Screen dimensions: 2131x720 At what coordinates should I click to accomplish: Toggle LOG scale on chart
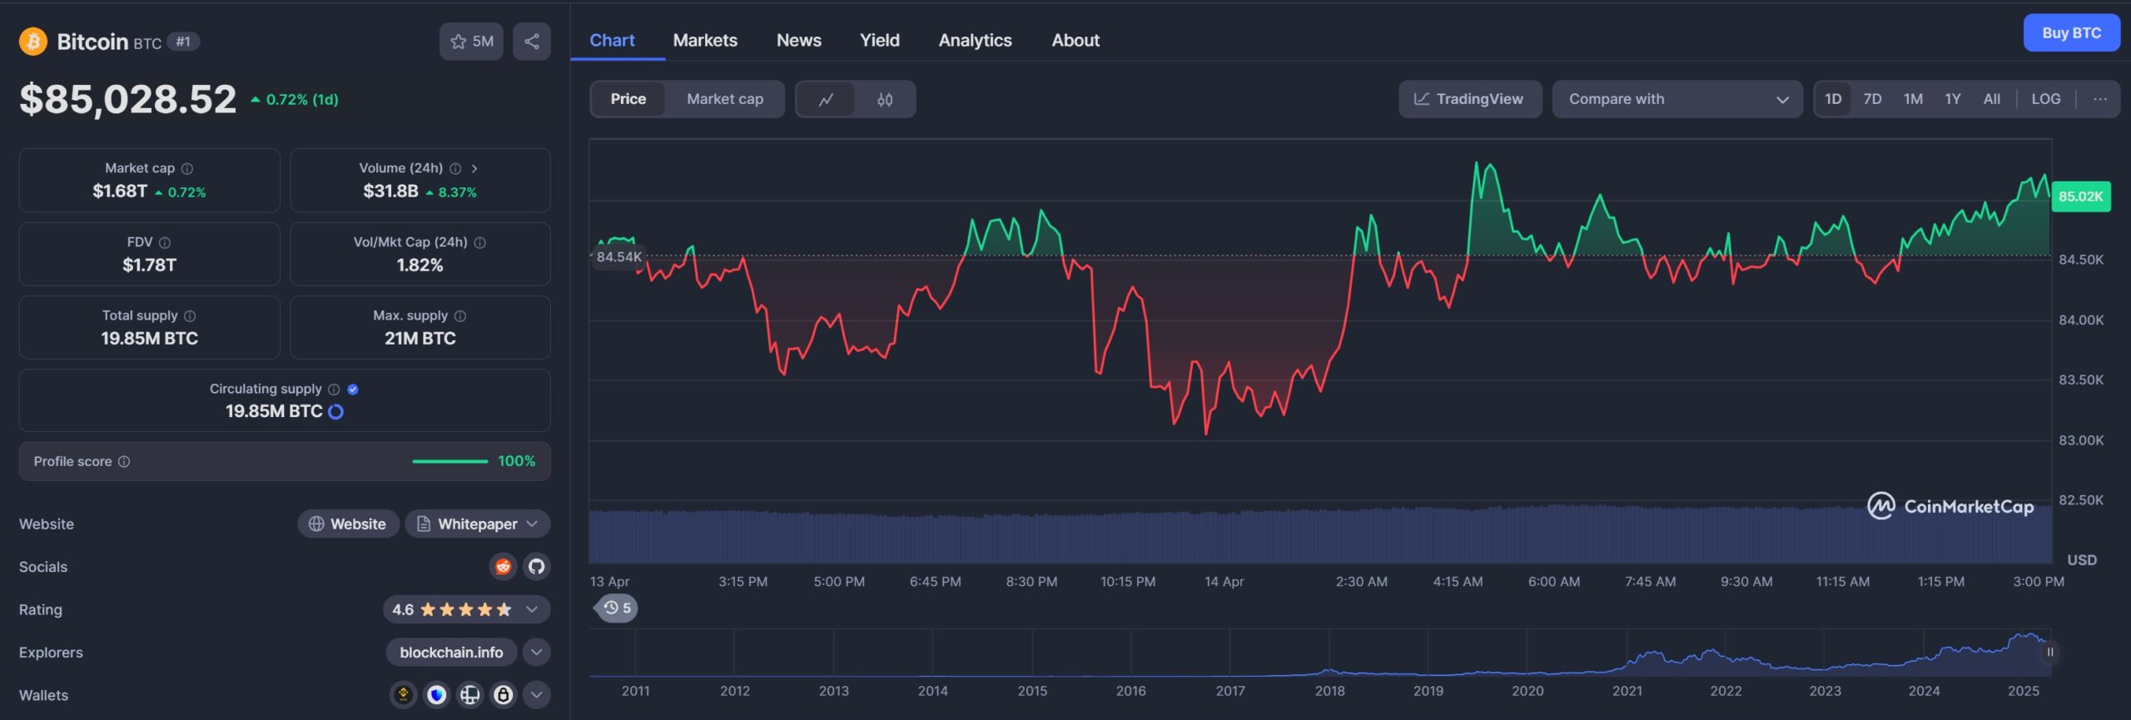tap(2046, 99)
